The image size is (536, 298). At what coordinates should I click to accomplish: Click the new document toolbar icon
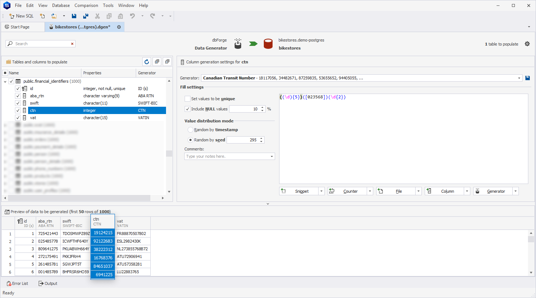[42, 16]
